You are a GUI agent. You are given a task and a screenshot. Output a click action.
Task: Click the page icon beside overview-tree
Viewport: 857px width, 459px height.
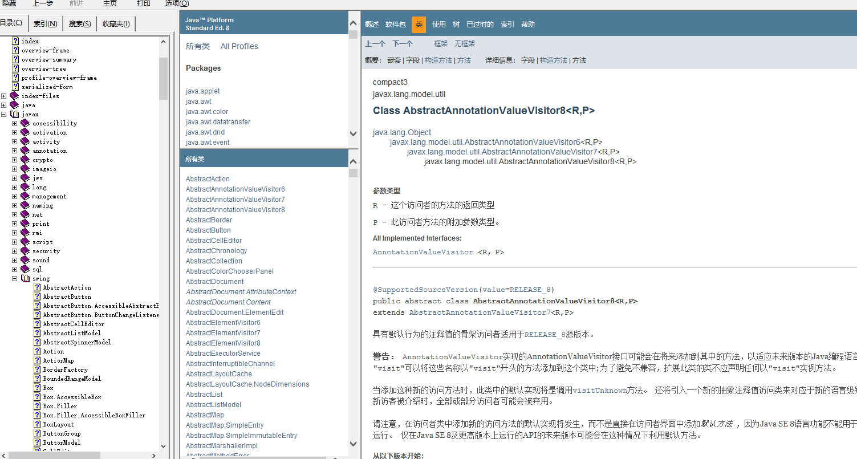point(15,68)
